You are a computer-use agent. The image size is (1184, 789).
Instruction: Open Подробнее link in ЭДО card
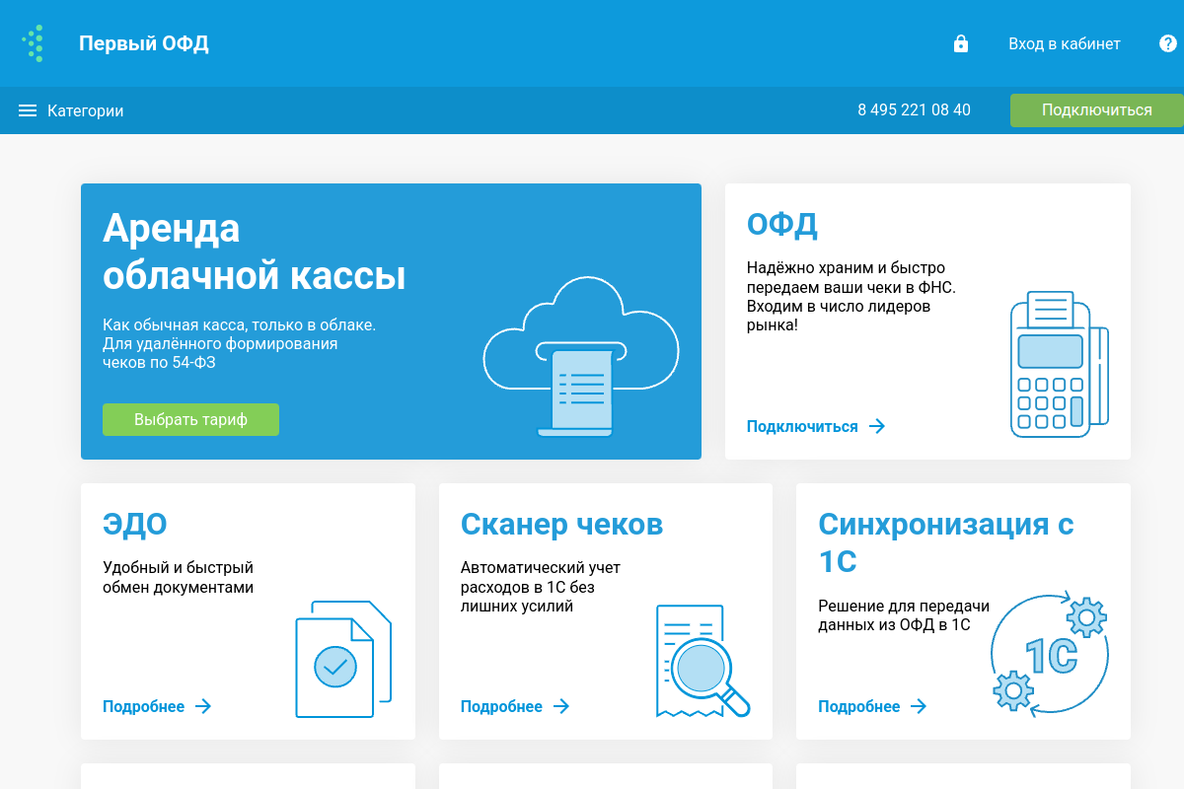[x=144, y=706]
